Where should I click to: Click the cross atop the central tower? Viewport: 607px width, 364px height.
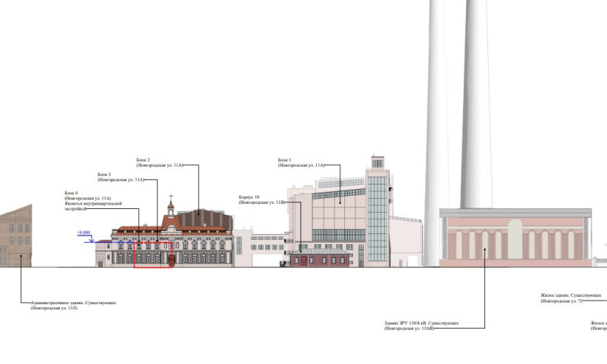point(171,199)
